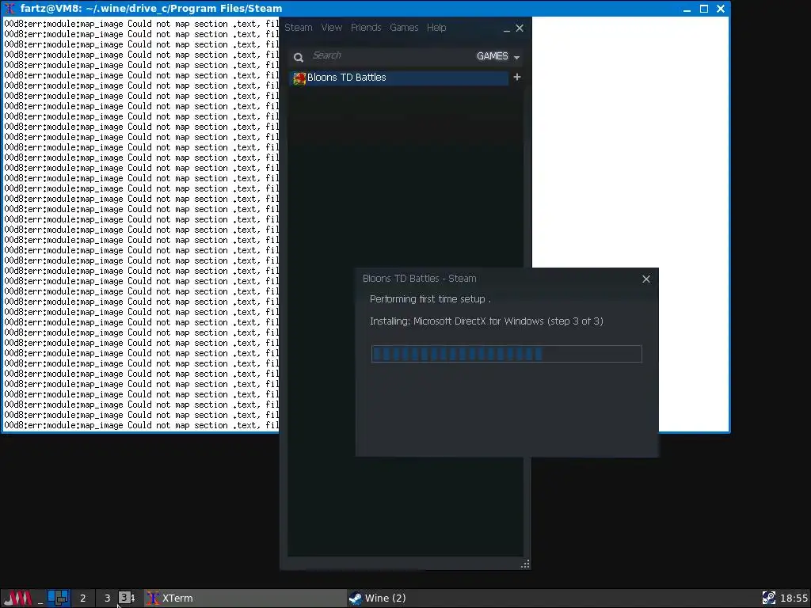Activate the Wine (2) taskbar entry
The height and width of the screenshot is (608, 811).
click(551, 598)
